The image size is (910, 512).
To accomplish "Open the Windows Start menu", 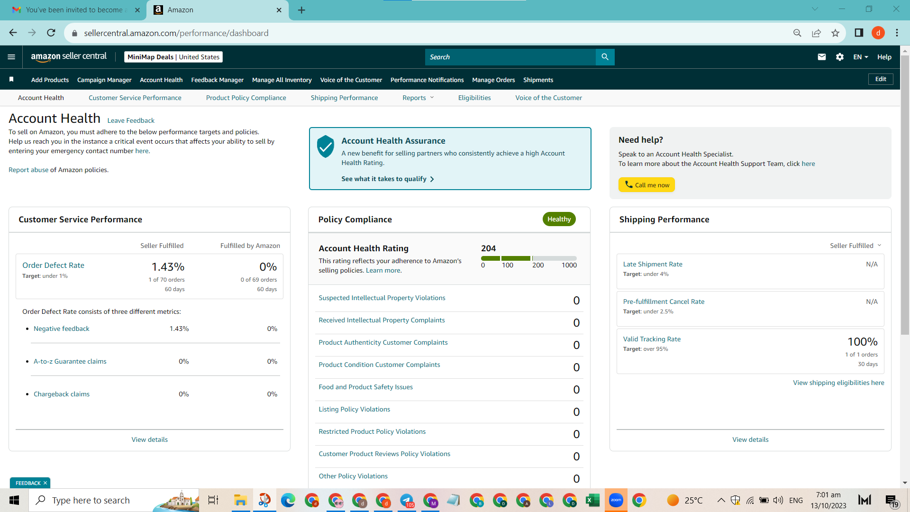I will click(14, 500).
